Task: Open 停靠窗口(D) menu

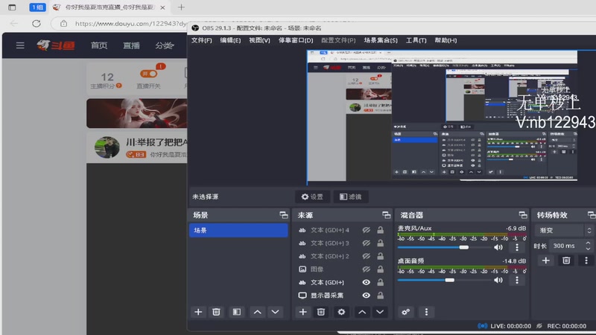Action: [296, 40]
